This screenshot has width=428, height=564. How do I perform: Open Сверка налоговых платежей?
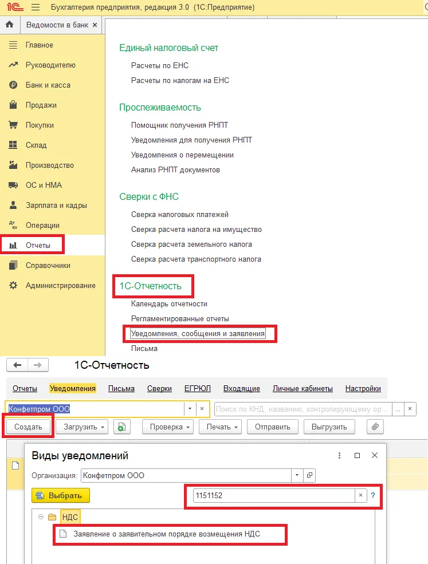coord(180,214)
